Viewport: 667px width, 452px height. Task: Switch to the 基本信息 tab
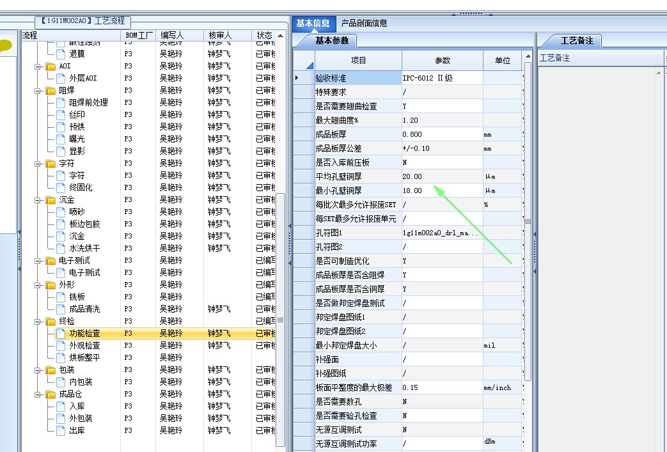click(313, 24)
